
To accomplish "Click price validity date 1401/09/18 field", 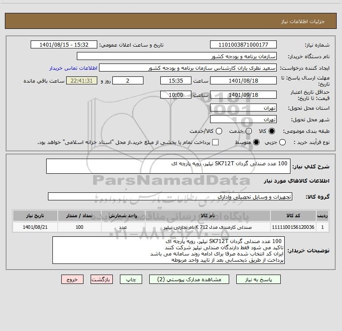I will (x=243, y=95).
